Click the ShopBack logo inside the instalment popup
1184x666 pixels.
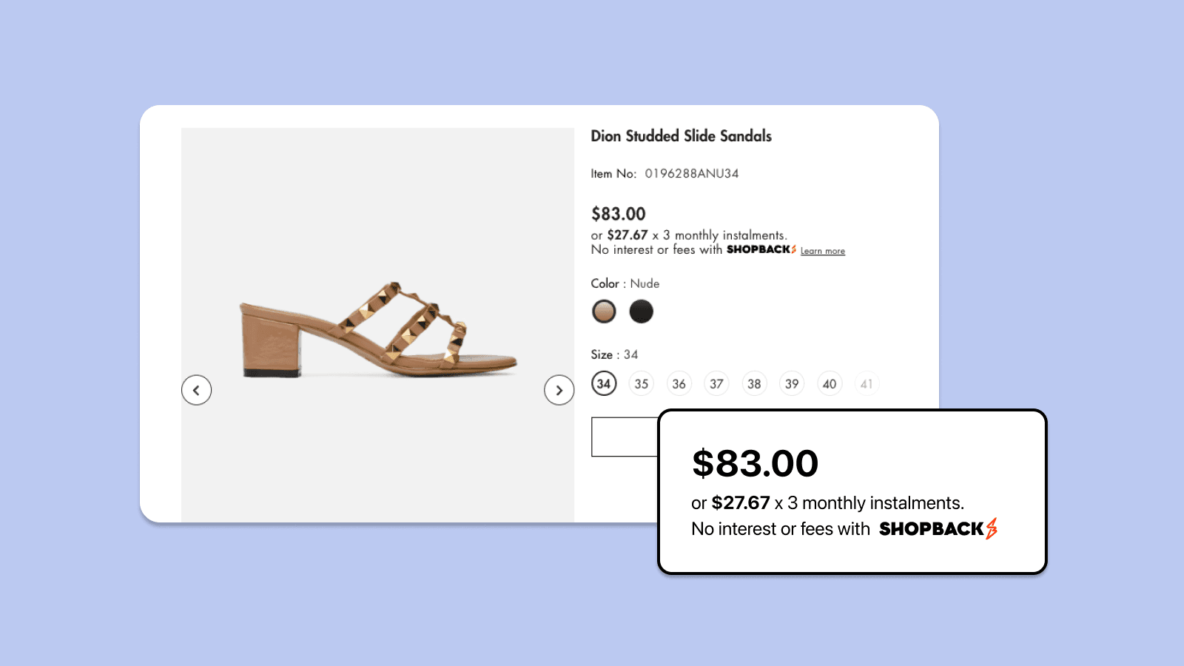point(938,528)
